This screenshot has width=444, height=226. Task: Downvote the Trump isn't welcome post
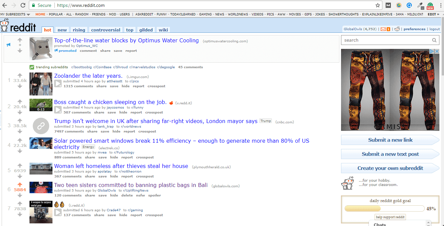20,131
